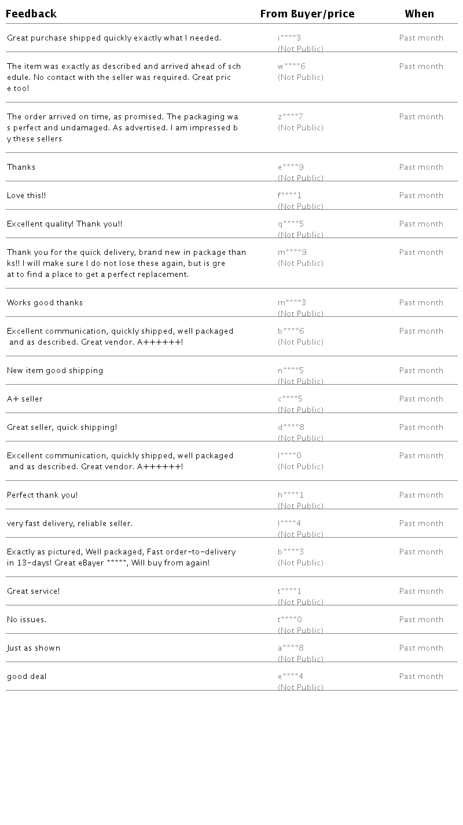463x825 pixels.
Task: Click buyer a****8 username
Action: click(291, 648)
